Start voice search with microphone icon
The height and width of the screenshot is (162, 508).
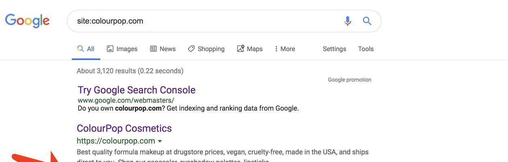[348, 21]
